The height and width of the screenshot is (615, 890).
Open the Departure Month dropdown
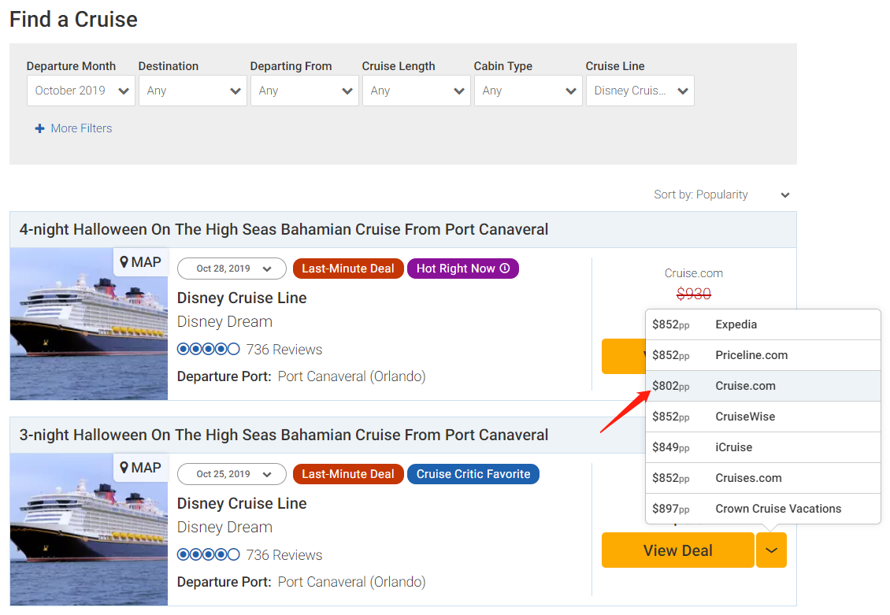click(80, 91)
